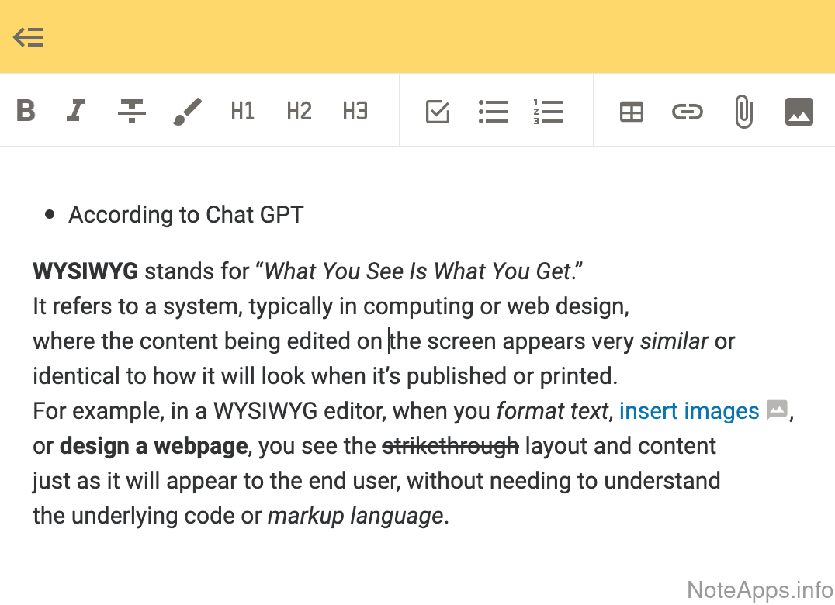The width and height of the screenshot is (835, 605).
Task: Click the back menu arrow icon
Action: click(x=29, y=37)
